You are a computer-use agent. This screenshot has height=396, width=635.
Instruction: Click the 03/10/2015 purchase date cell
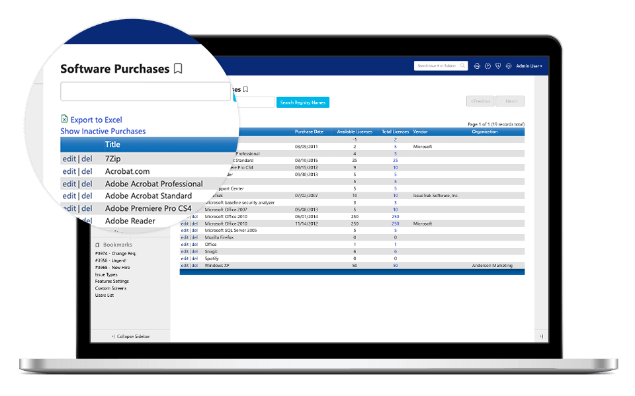pyautogui.click(x=306, y=161)
